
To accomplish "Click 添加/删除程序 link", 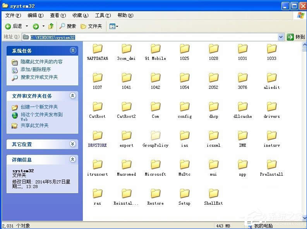I will tap(36, 70).
